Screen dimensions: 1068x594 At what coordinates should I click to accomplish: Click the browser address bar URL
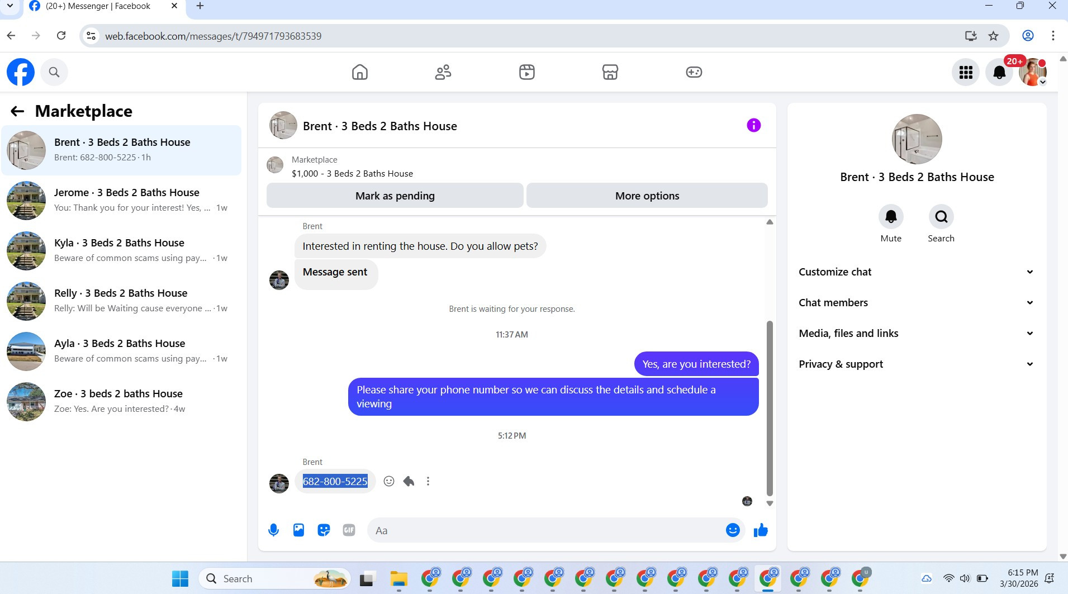pyautogui.click(x=213, y=36)
